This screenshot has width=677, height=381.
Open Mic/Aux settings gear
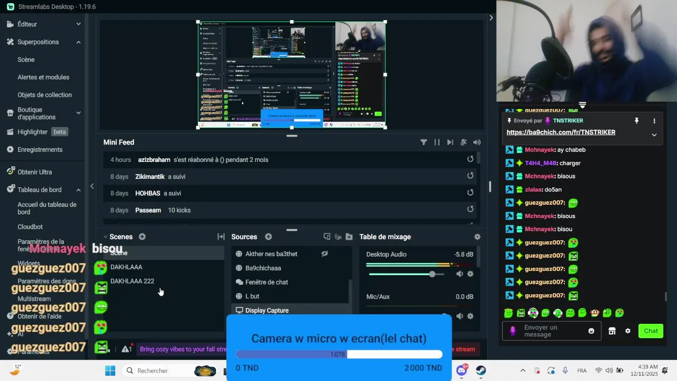[x=470, y=316]
